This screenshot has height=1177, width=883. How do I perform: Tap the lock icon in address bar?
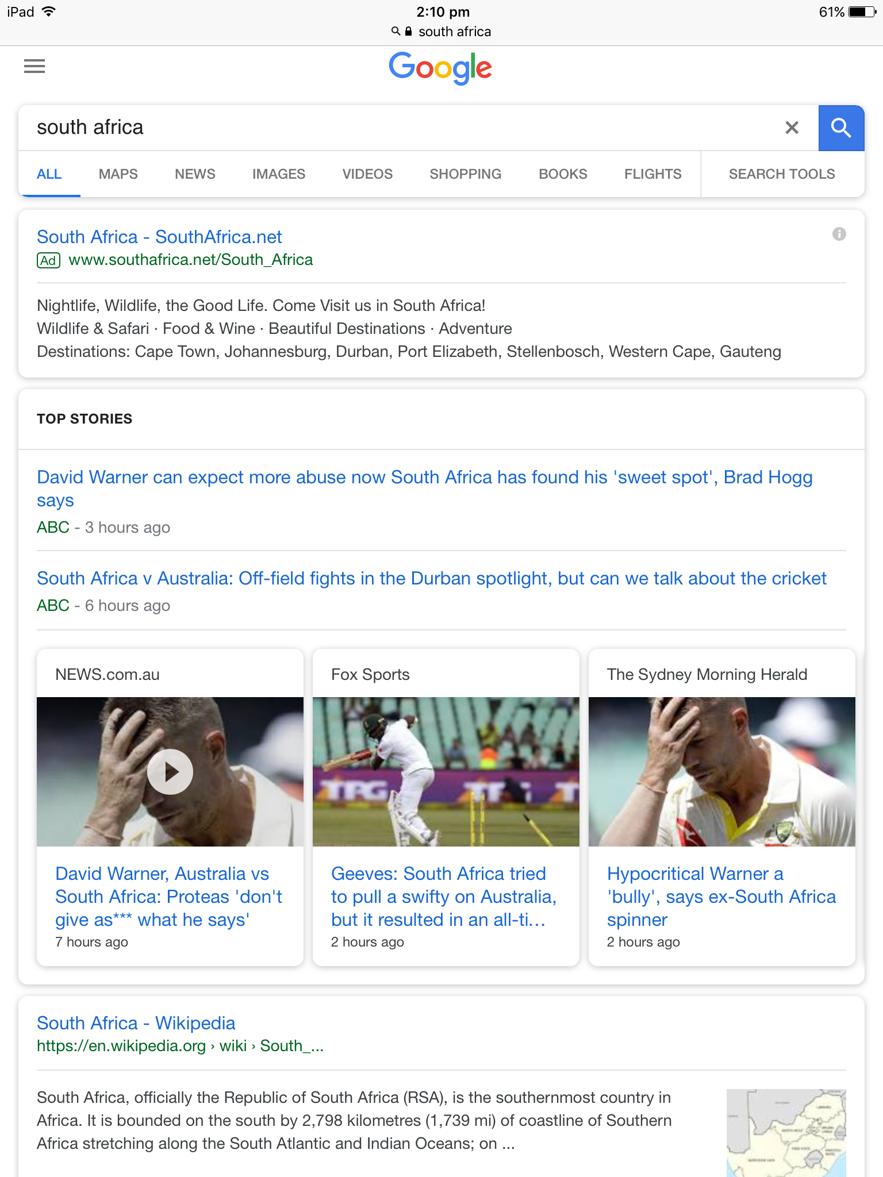408,32
